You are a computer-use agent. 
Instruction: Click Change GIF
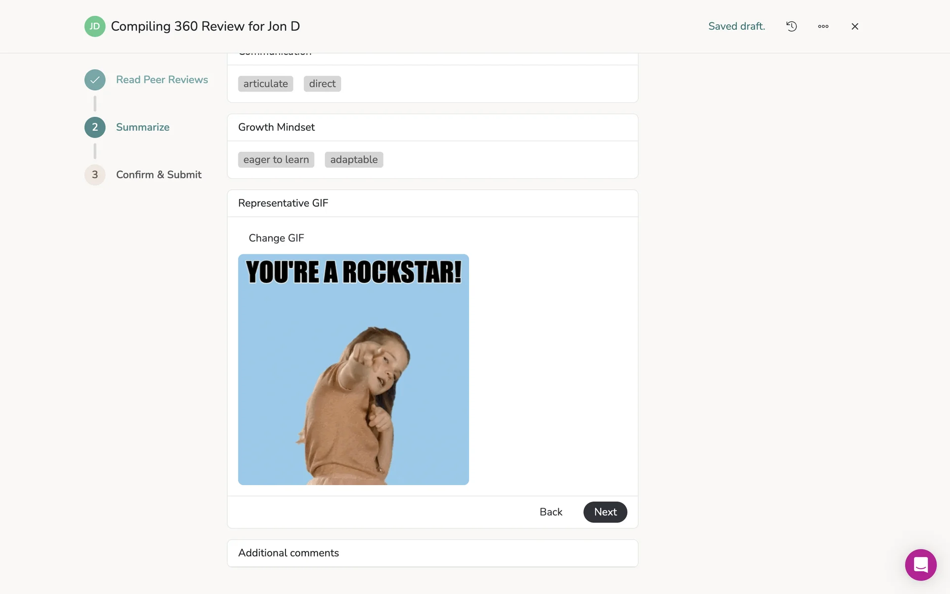coord(276,238)
